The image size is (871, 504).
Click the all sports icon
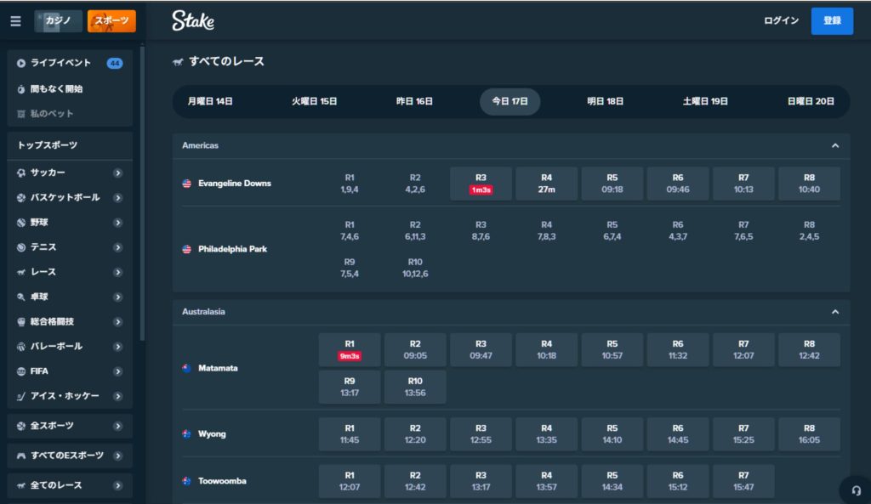coord(21,427)
